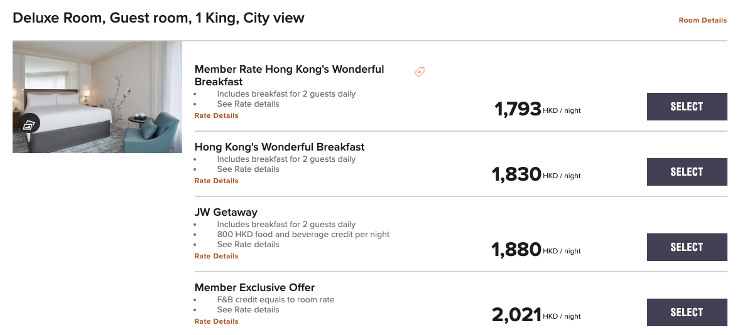Click the 1,793 HKD per night price
Screen dimensions: 740x335
click(538, 109)
